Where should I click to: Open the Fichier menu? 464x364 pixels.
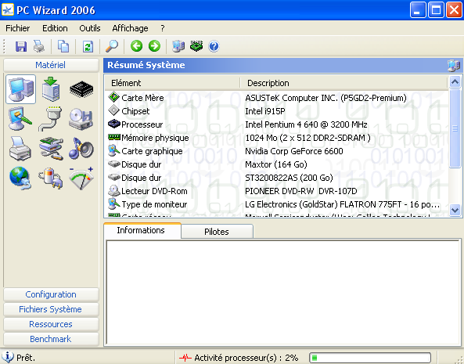tap(18, 28)
